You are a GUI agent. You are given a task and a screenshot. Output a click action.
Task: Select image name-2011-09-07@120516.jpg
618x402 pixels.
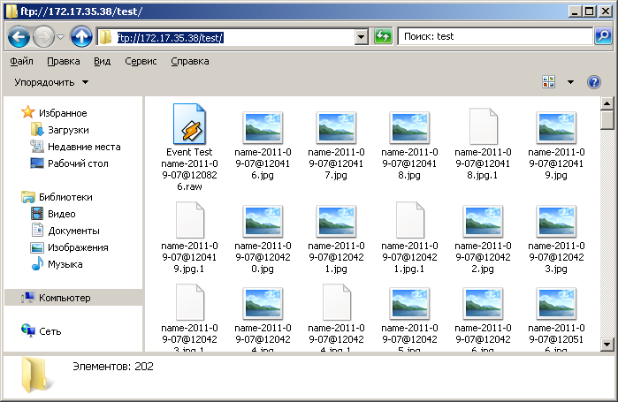[556, 319]
